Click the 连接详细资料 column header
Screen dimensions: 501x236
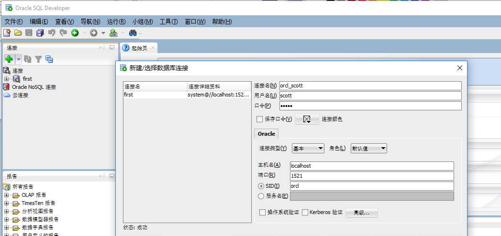point(219,86)
